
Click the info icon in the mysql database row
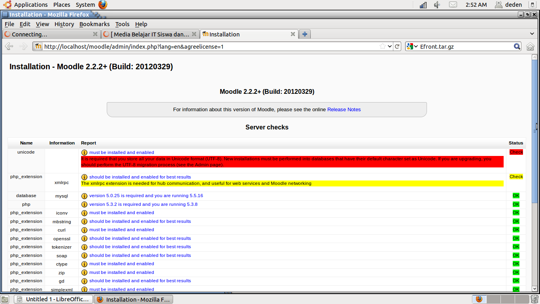click(x=84, y=196)
